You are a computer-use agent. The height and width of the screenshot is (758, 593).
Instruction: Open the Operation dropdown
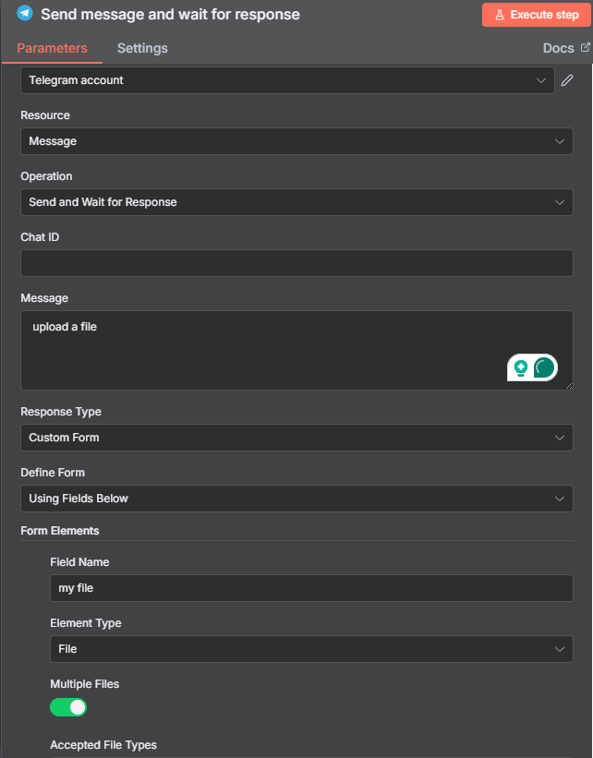[296, 202]
